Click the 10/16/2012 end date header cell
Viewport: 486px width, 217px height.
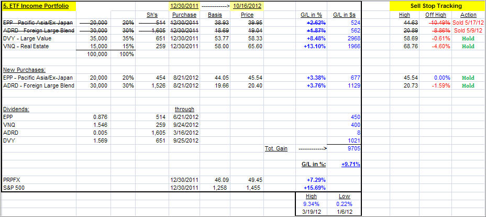coord(247,6)
